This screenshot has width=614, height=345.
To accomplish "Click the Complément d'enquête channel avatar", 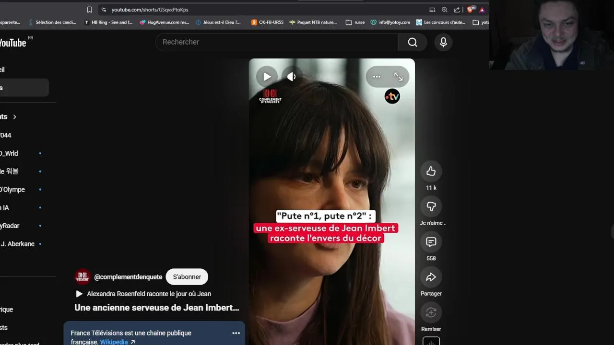I will pos(83,277).
